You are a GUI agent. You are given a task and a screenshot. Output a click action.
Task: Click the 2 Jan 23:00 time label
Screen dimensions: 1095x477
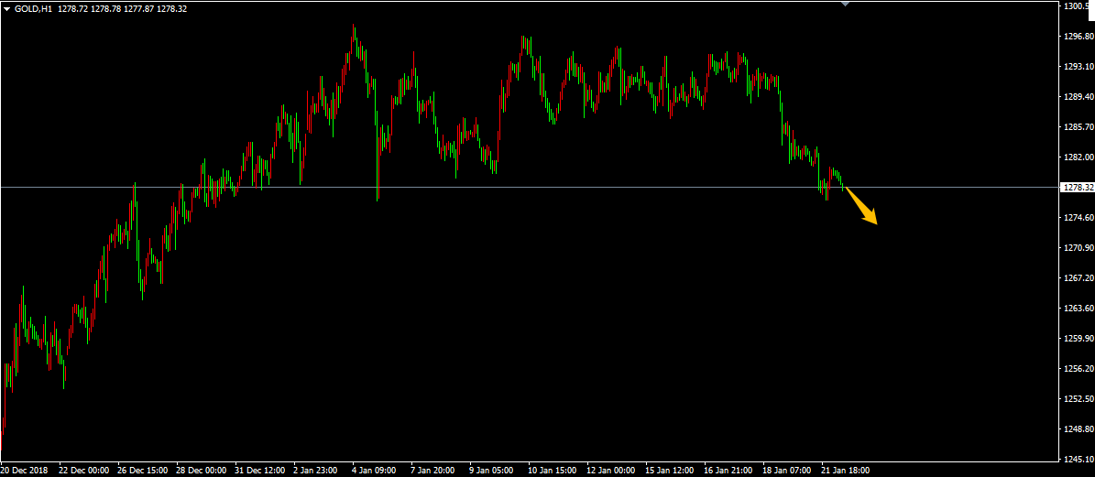317,471
